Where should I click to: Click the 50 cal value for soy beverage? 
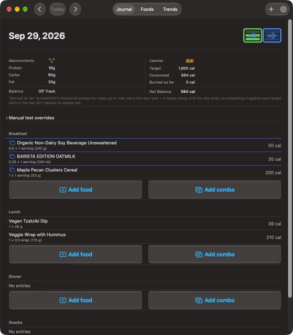pyautogui.click(x=275, y=146)
